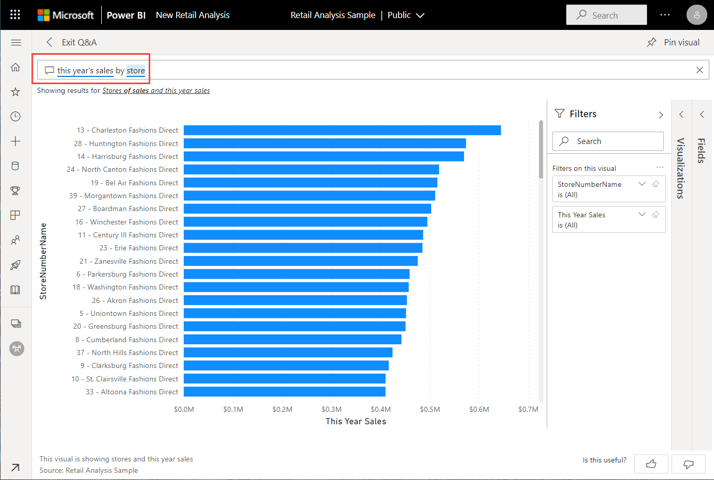Click the suggested results link text
714x480 pixels.
pos(156,90)
